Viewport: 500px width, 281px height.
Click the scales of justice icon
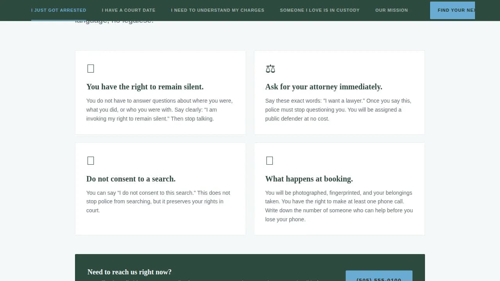[x=270, y=69]
